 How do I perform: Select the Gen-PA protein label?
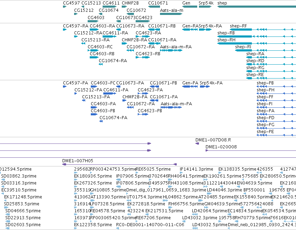coord(190,83)
